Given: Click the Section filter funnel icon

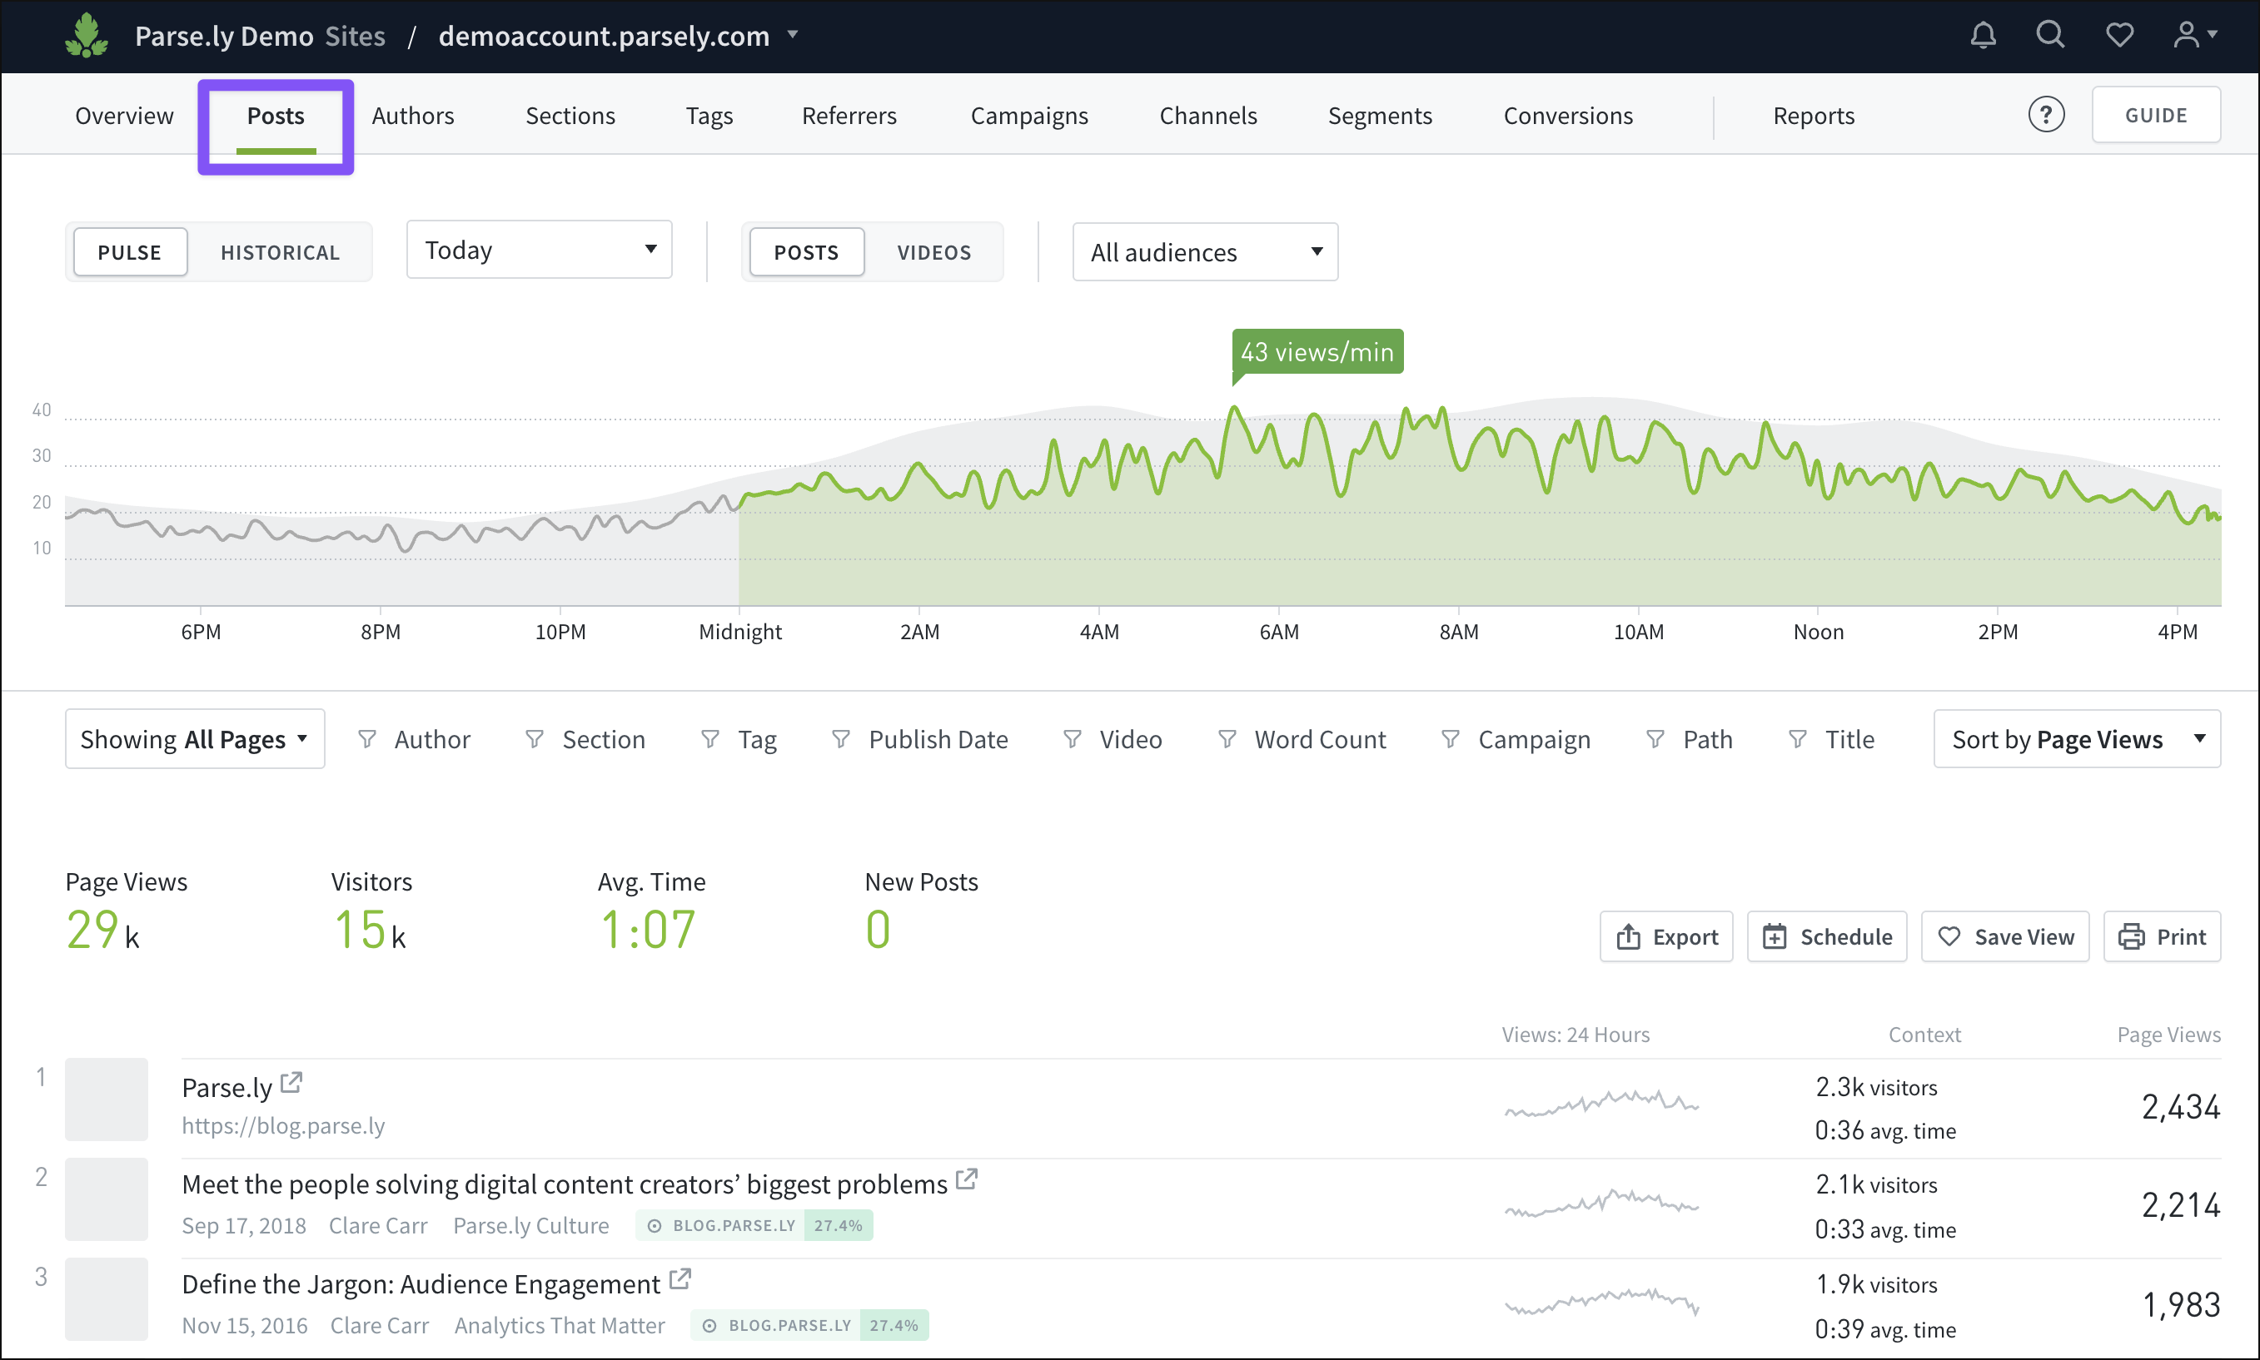Looking at the screenshot, I should 535,738.
